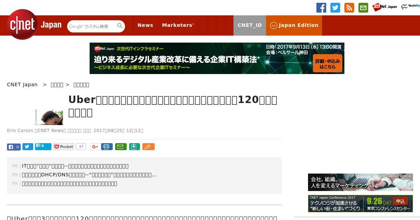Click the globe icon beside Japan Edition

274,25
